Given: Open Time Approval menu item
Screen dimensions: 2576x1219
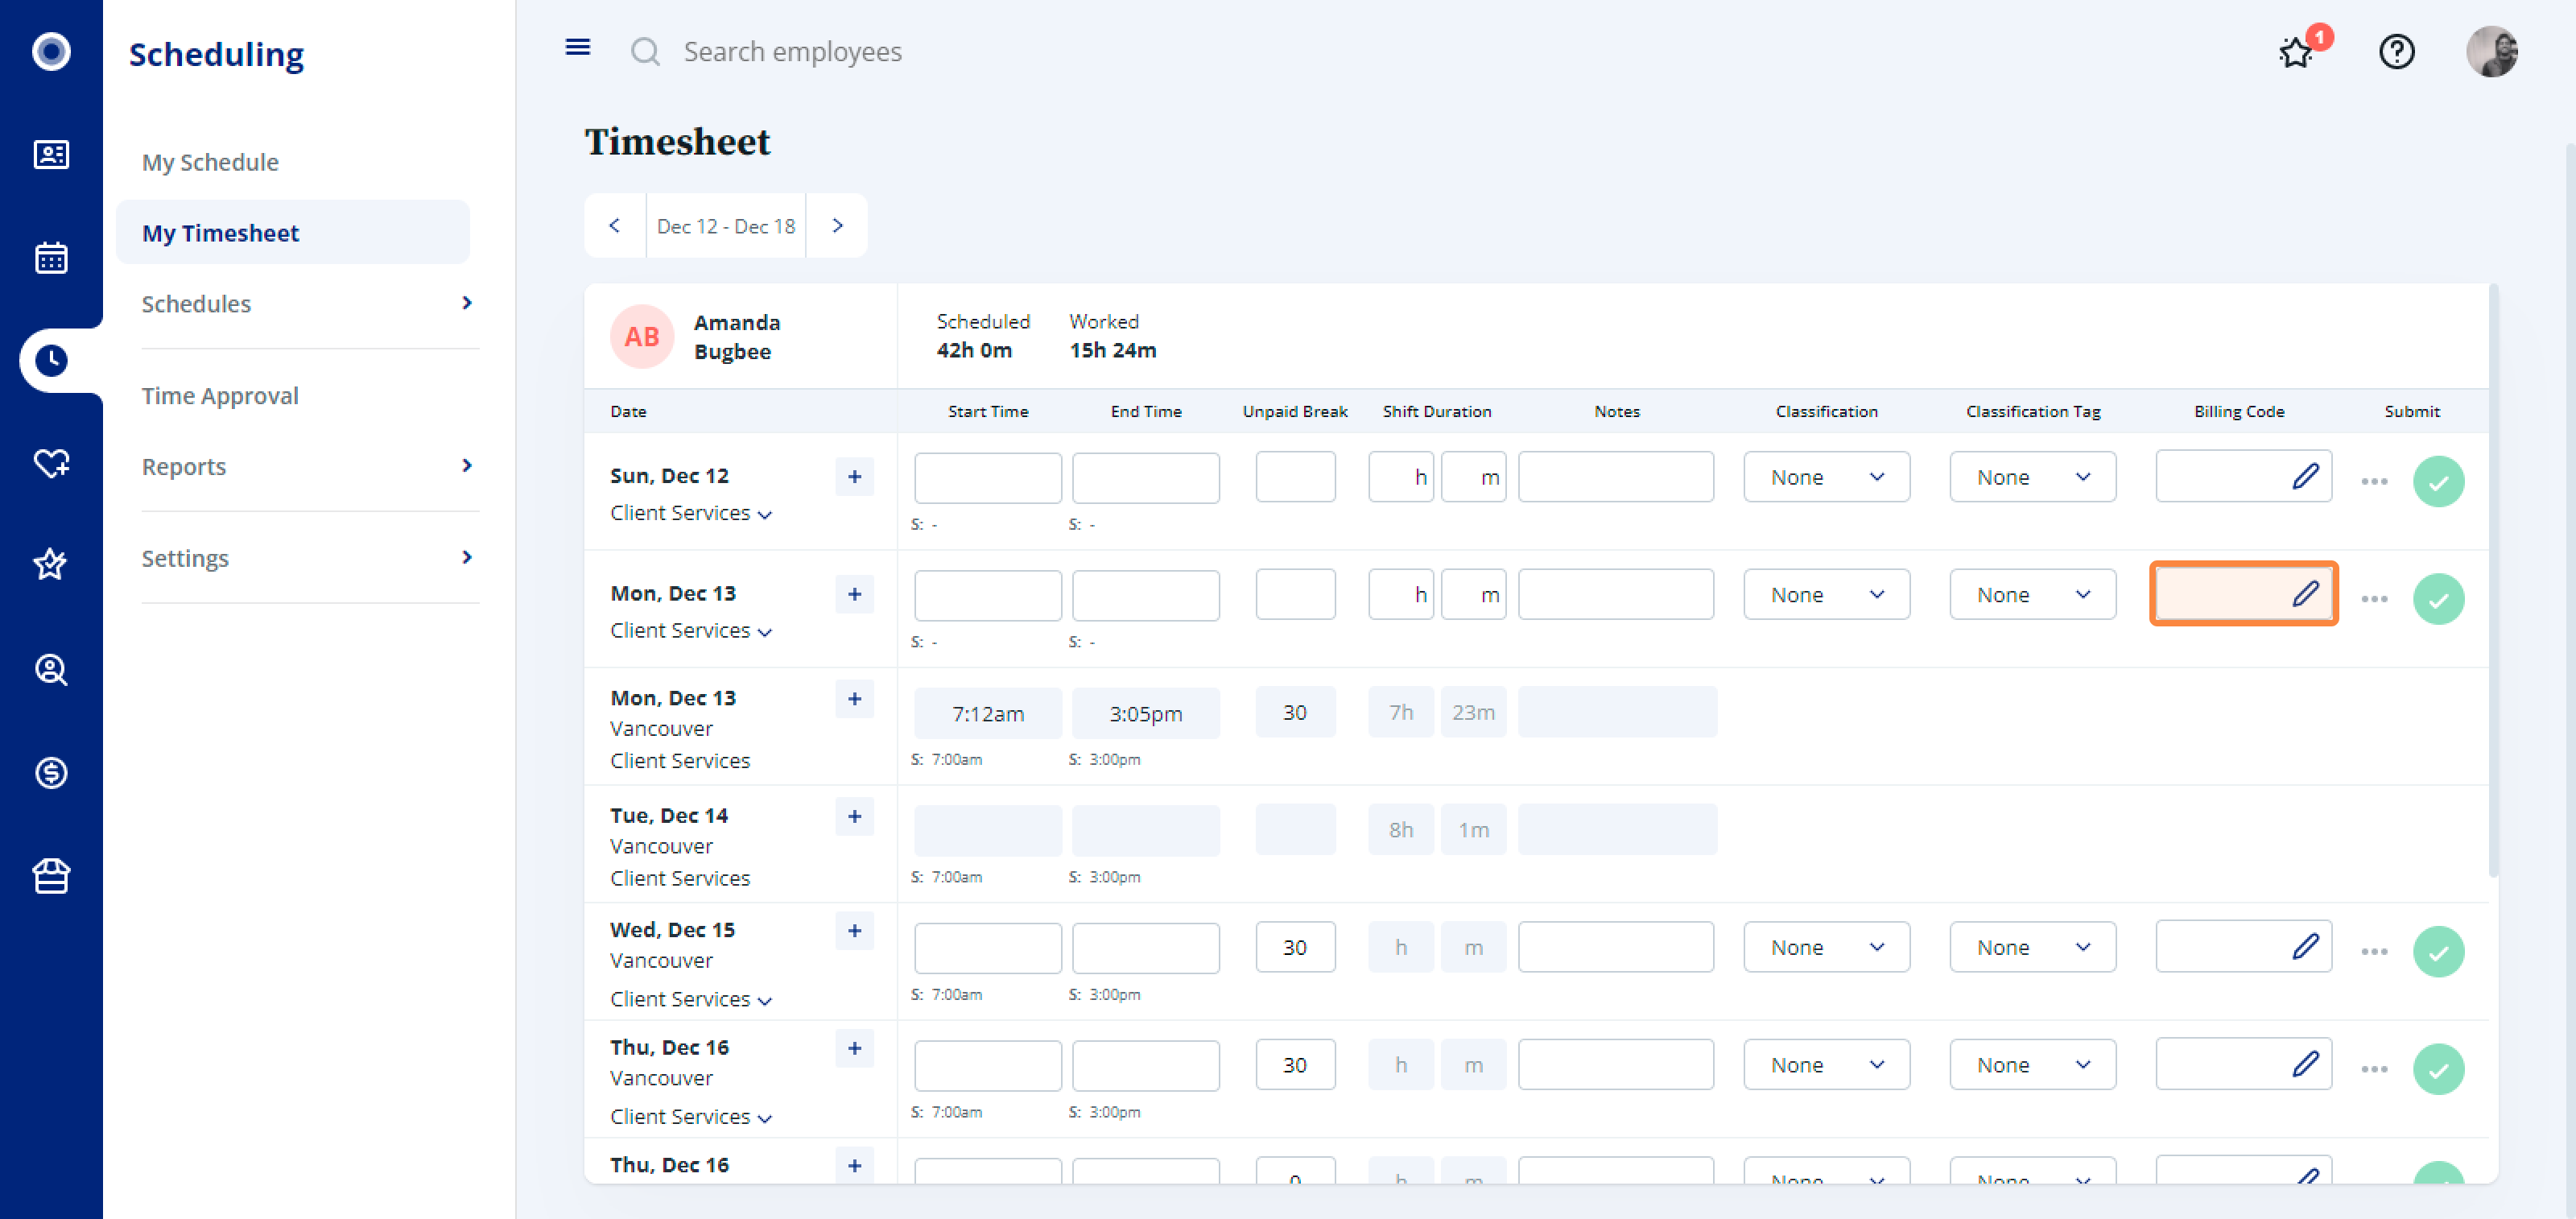Looking at the screenshot, I should click(220, 395).
